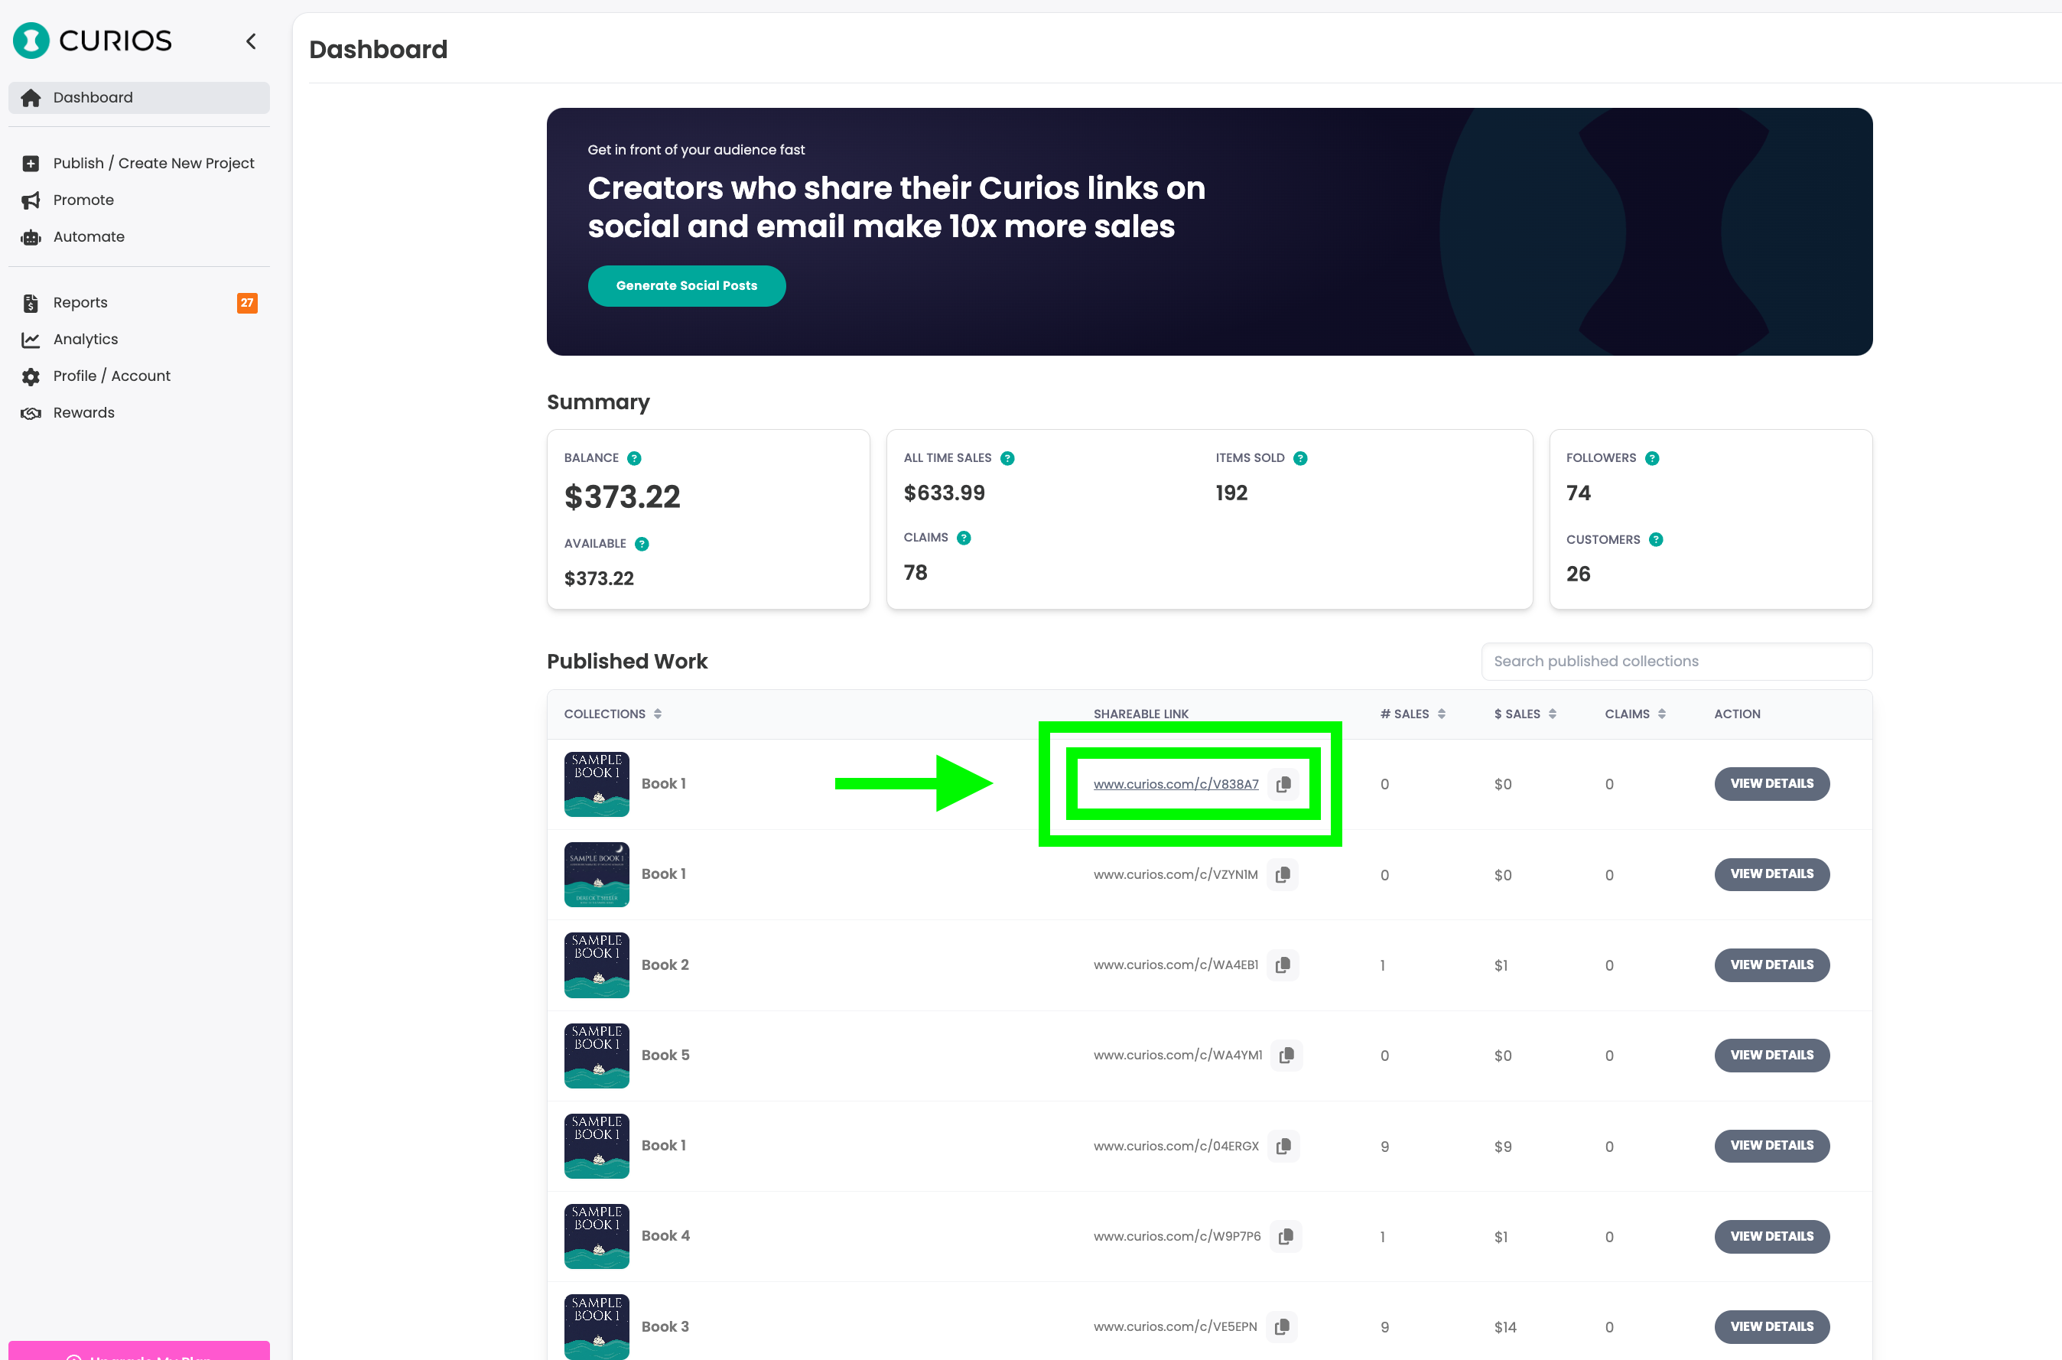
Task: View details for 04ERGX collection
Action: coord(1771,1146)
